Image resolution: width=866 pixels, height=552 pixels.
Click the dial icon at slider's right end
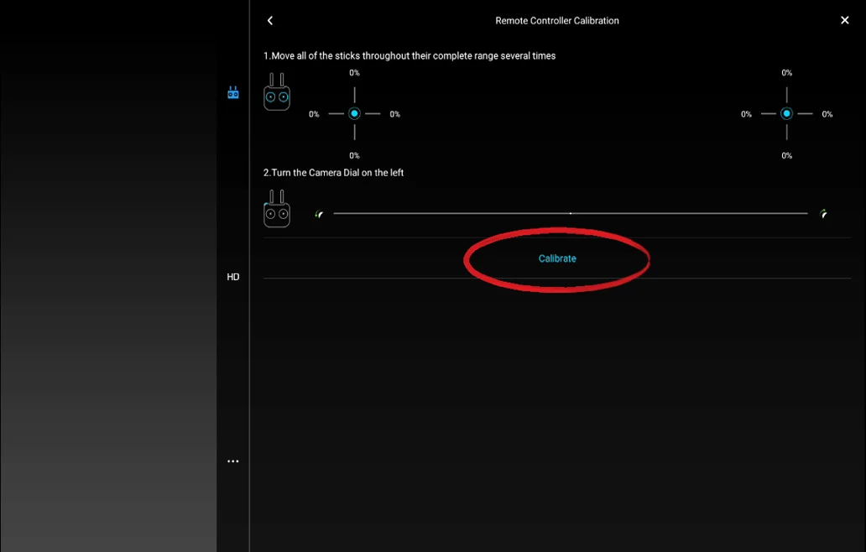click(824, 214)
